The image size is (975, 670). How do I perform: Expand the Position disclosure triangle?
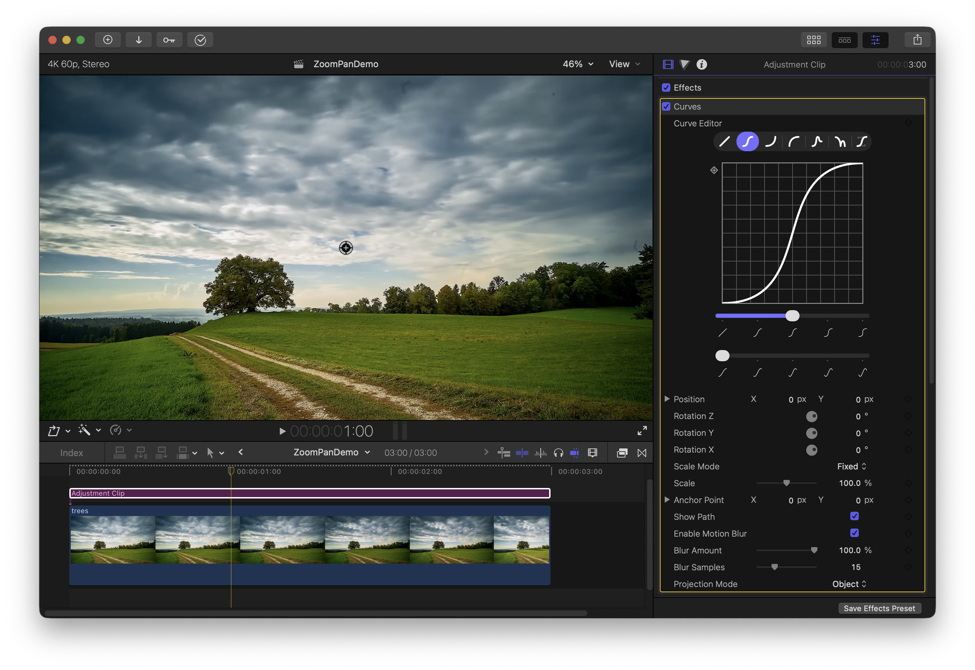[667, 399]
